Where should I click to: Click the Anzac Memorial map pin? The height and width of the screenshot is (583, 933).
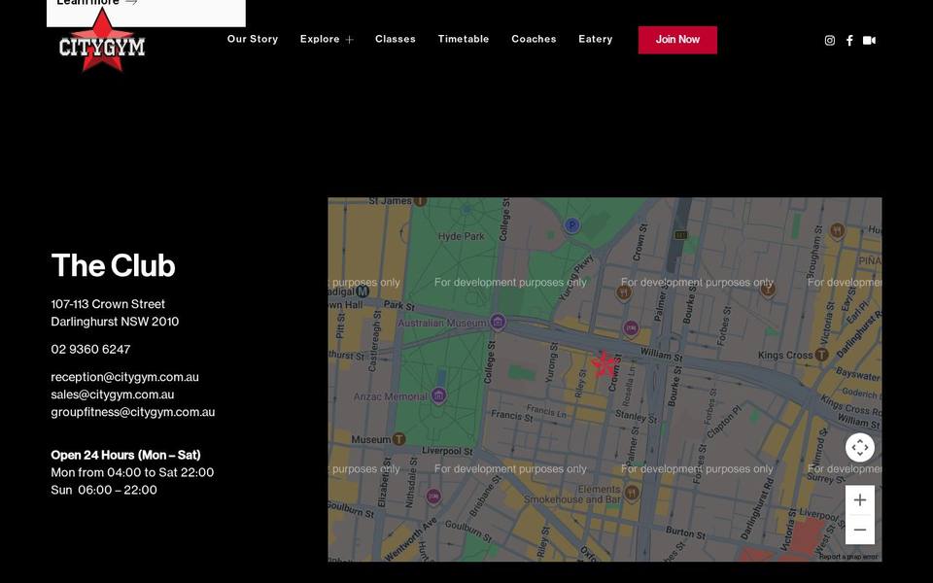click(438, 395)
